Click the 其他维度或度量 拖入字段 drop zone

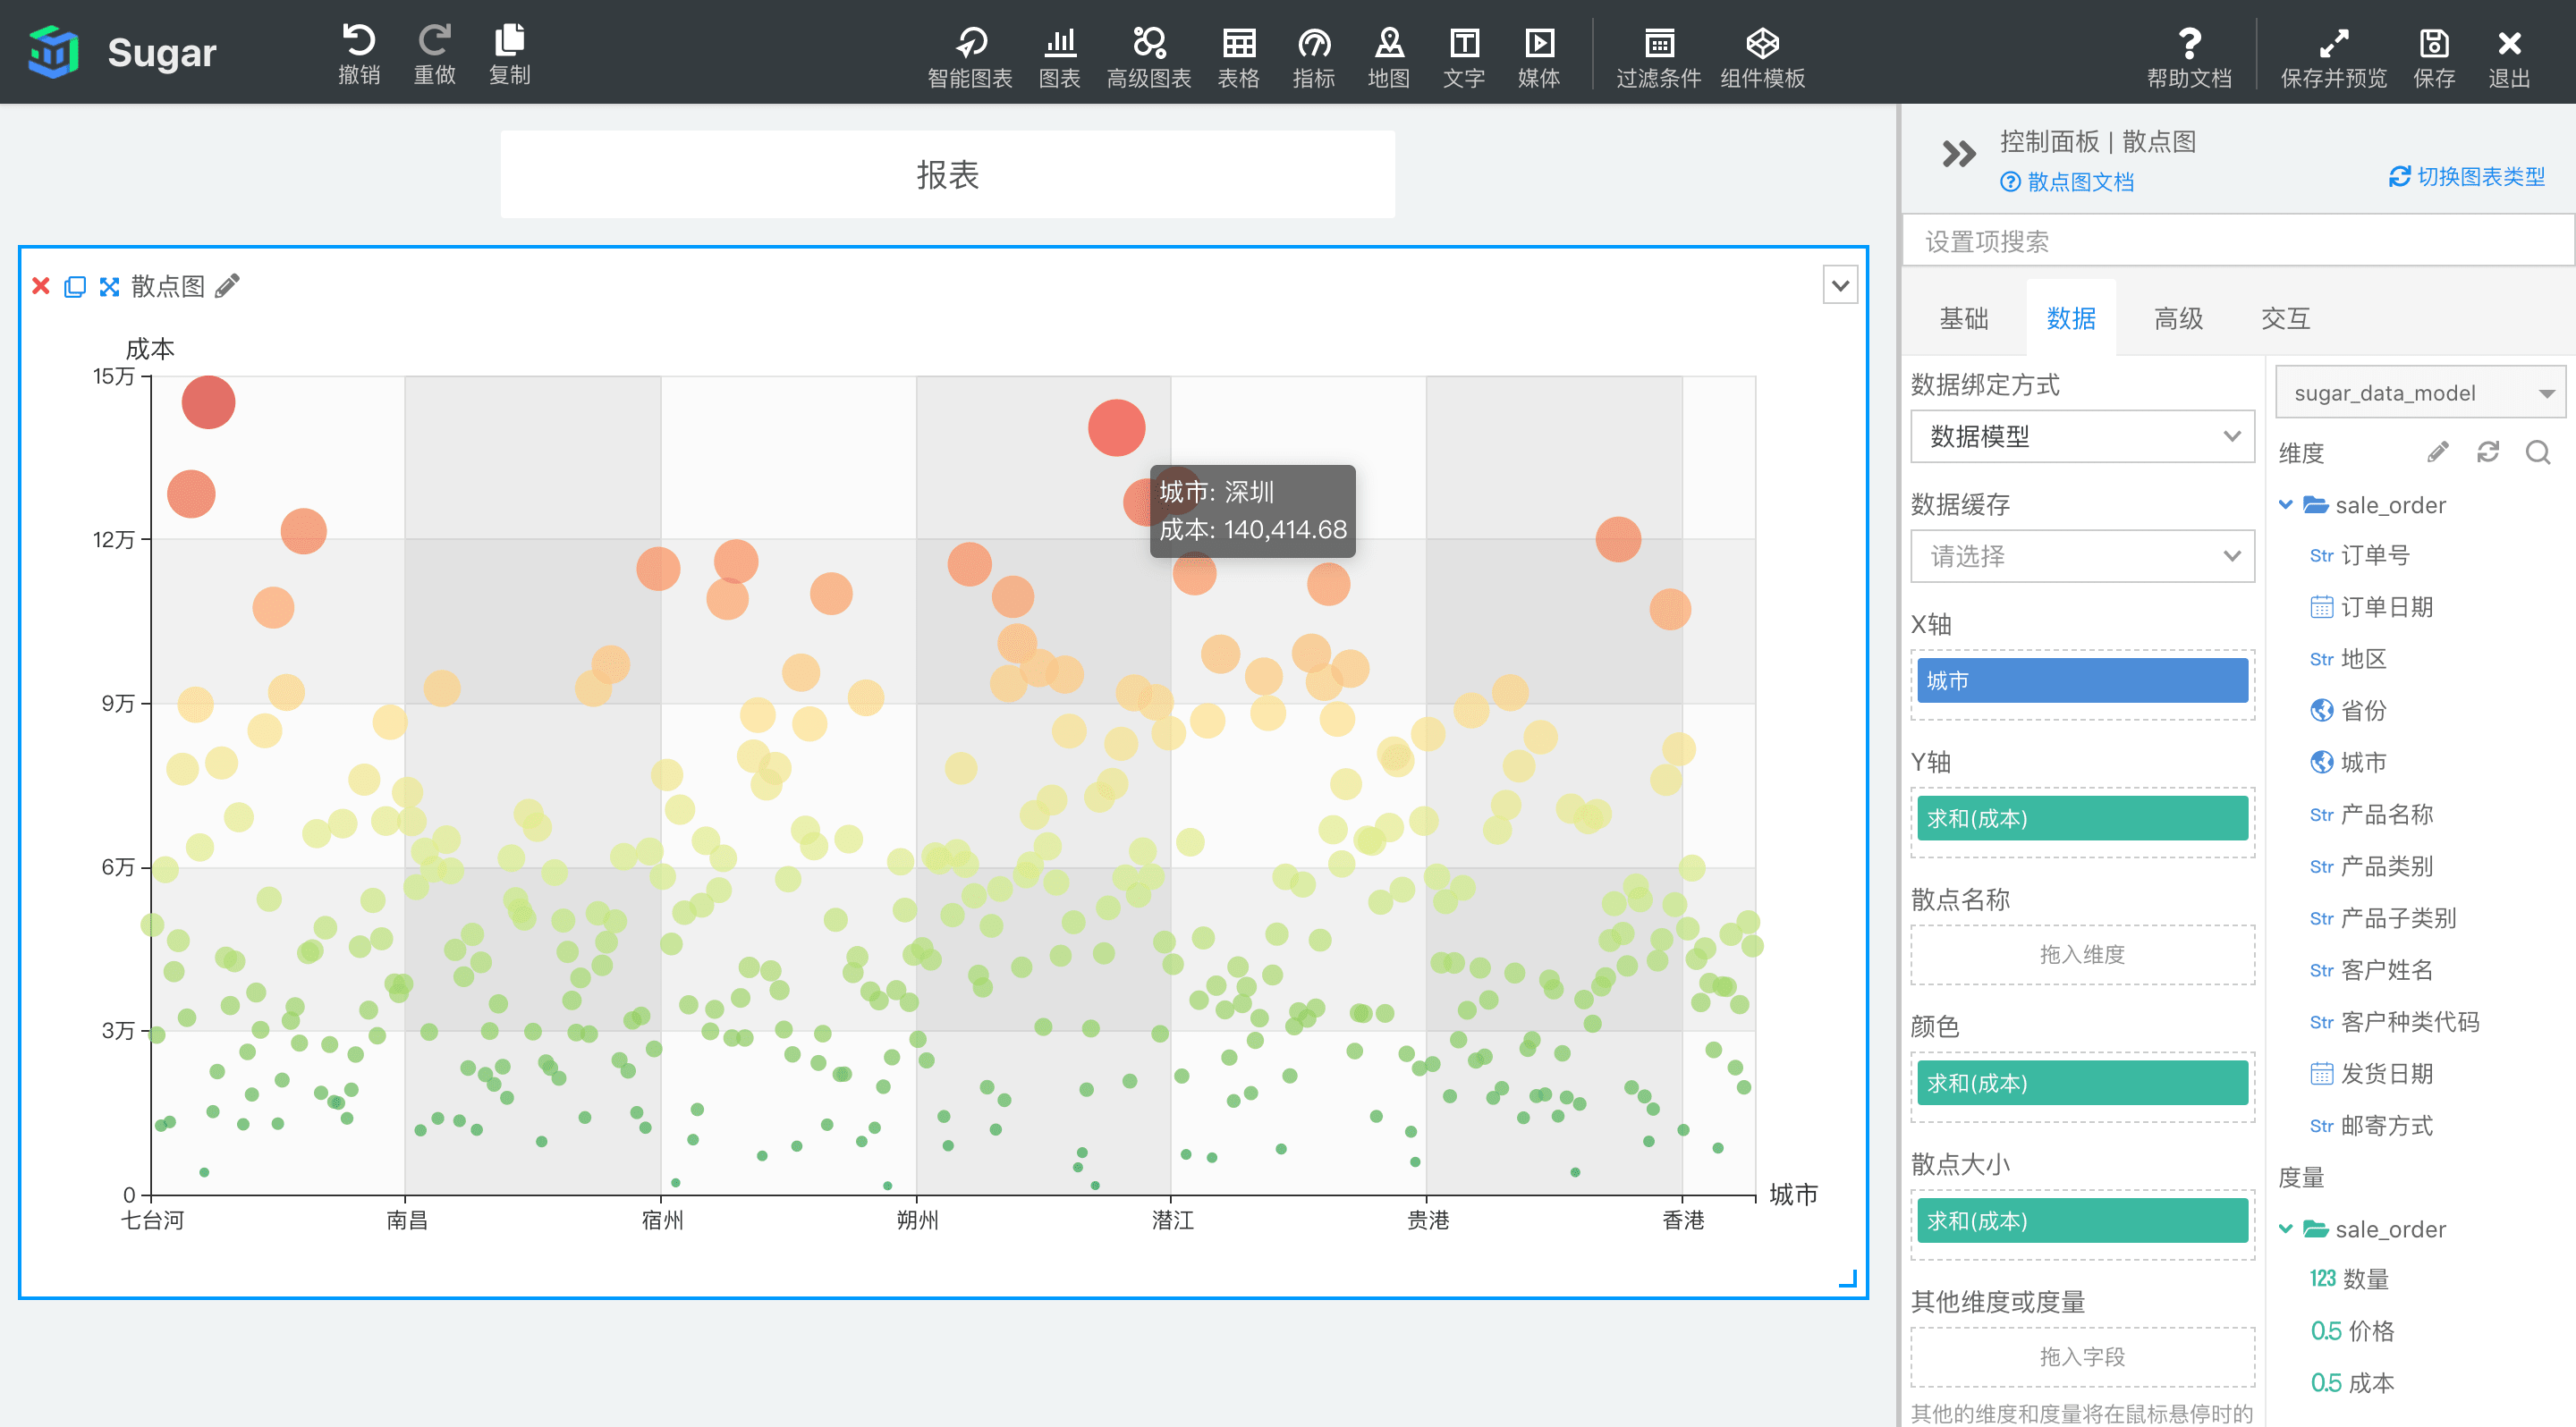(x=2082, y=1356)
